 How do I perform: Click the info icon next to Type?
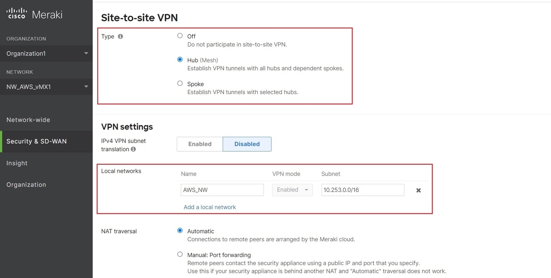pos(120,36)
